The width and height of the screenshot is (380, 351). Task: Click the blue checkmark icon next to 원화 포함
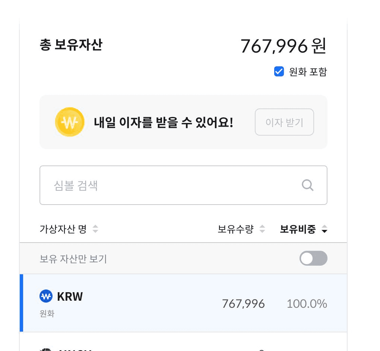pos(279,72)
